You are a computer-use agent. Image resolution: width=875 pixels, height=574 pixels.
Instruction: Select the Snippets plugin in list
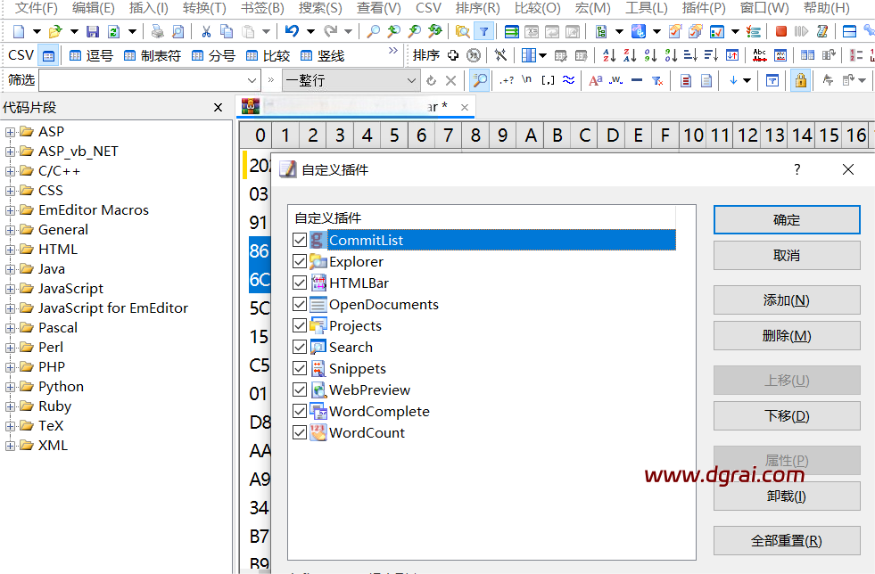click(x=358, y=368)
